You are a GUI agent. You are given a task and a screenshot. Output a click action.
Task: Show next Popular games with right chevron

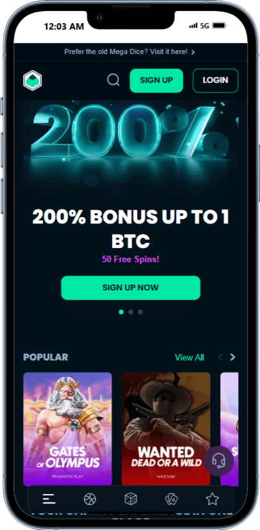click(232, 357)
